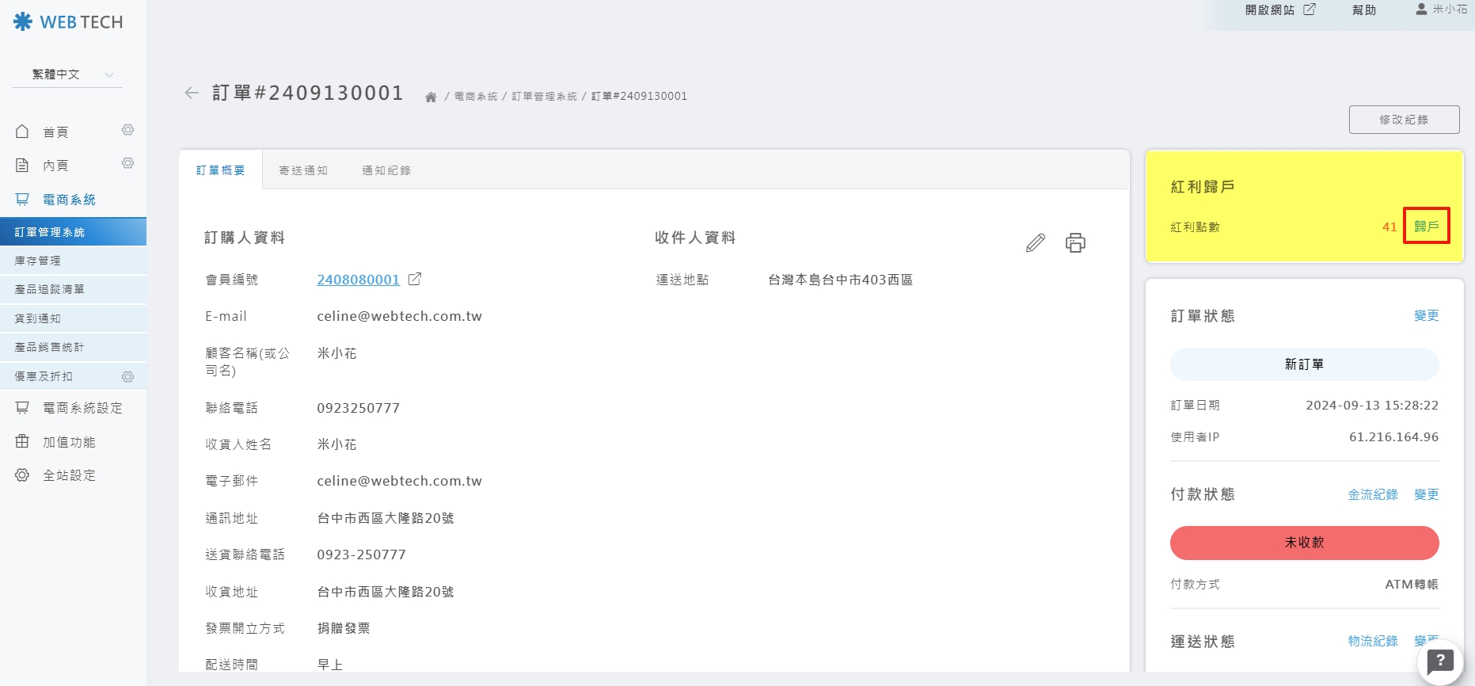The image size is (1475, 686).
Task: Open member number external link icon
Action: pos(414,279)
